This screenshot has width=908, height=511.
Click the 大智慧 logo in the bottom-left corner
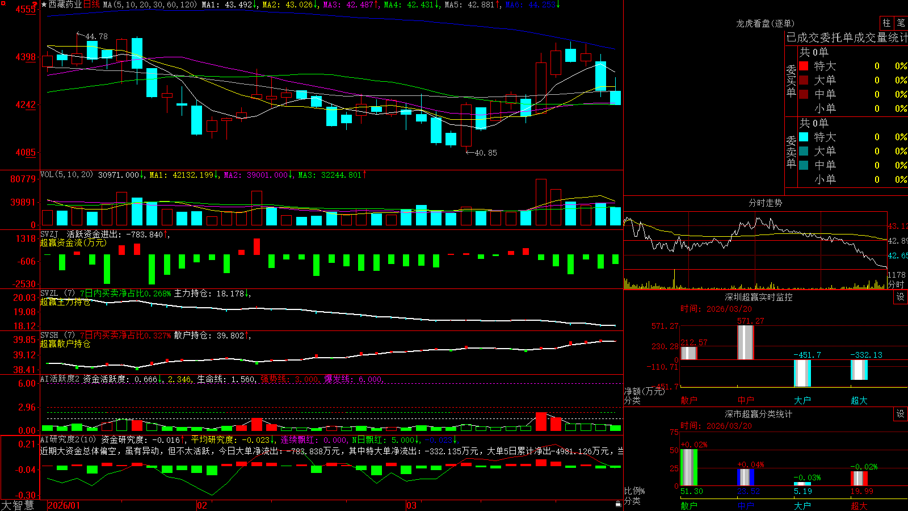tap(18, 505)
